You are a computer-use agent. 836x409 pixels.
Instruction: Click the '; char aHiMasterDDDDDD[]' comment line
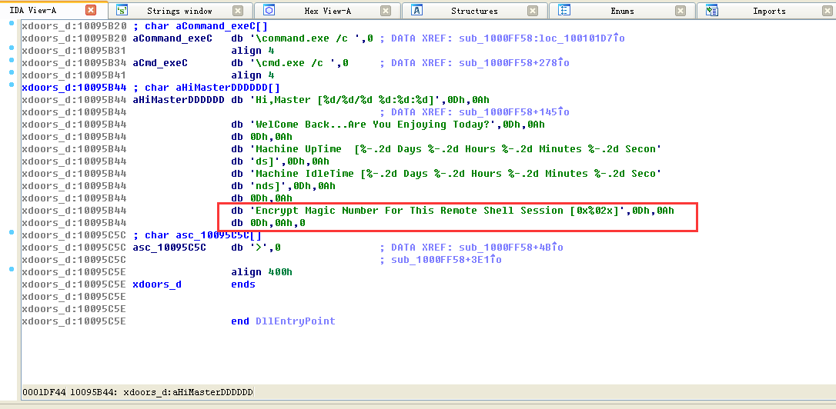(x=206, y=88)
